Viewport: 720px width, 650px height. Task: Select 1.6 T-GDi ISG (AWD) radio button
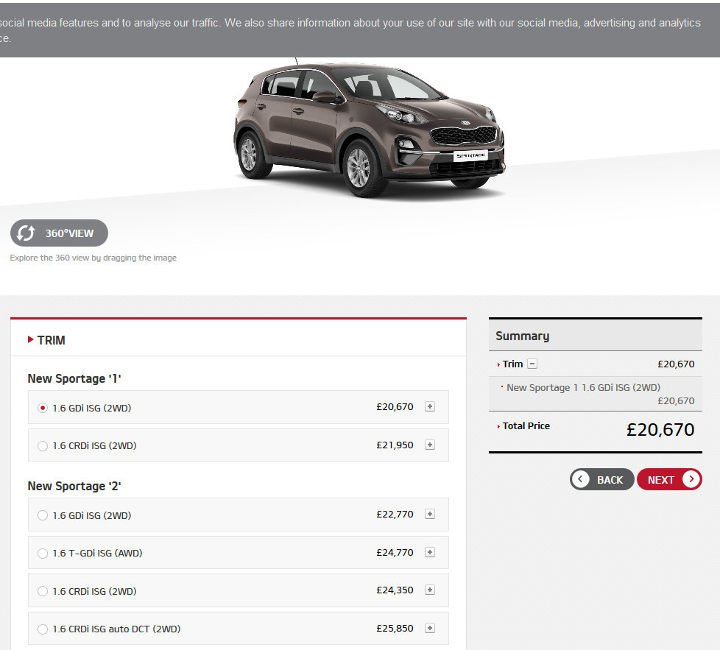point(43,553)
